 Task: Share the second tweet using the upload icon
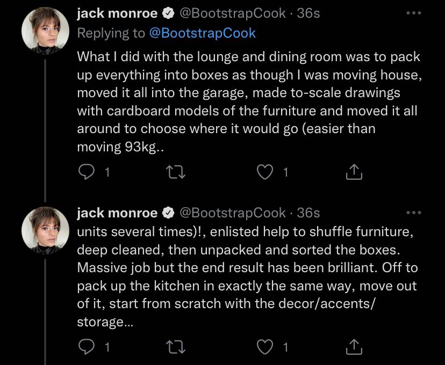[354, 347]
